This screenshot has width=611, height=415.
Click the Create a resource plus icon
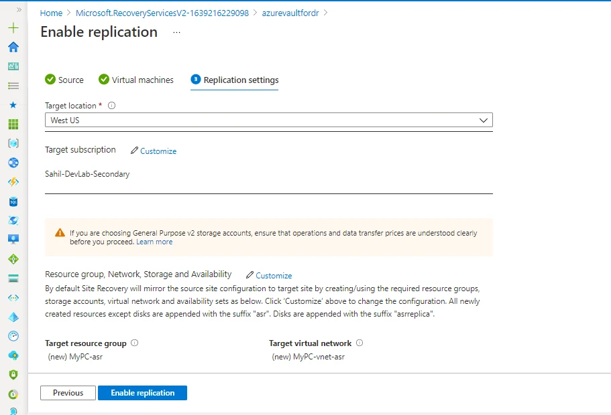pyautogui.click(x=13, y=28)
